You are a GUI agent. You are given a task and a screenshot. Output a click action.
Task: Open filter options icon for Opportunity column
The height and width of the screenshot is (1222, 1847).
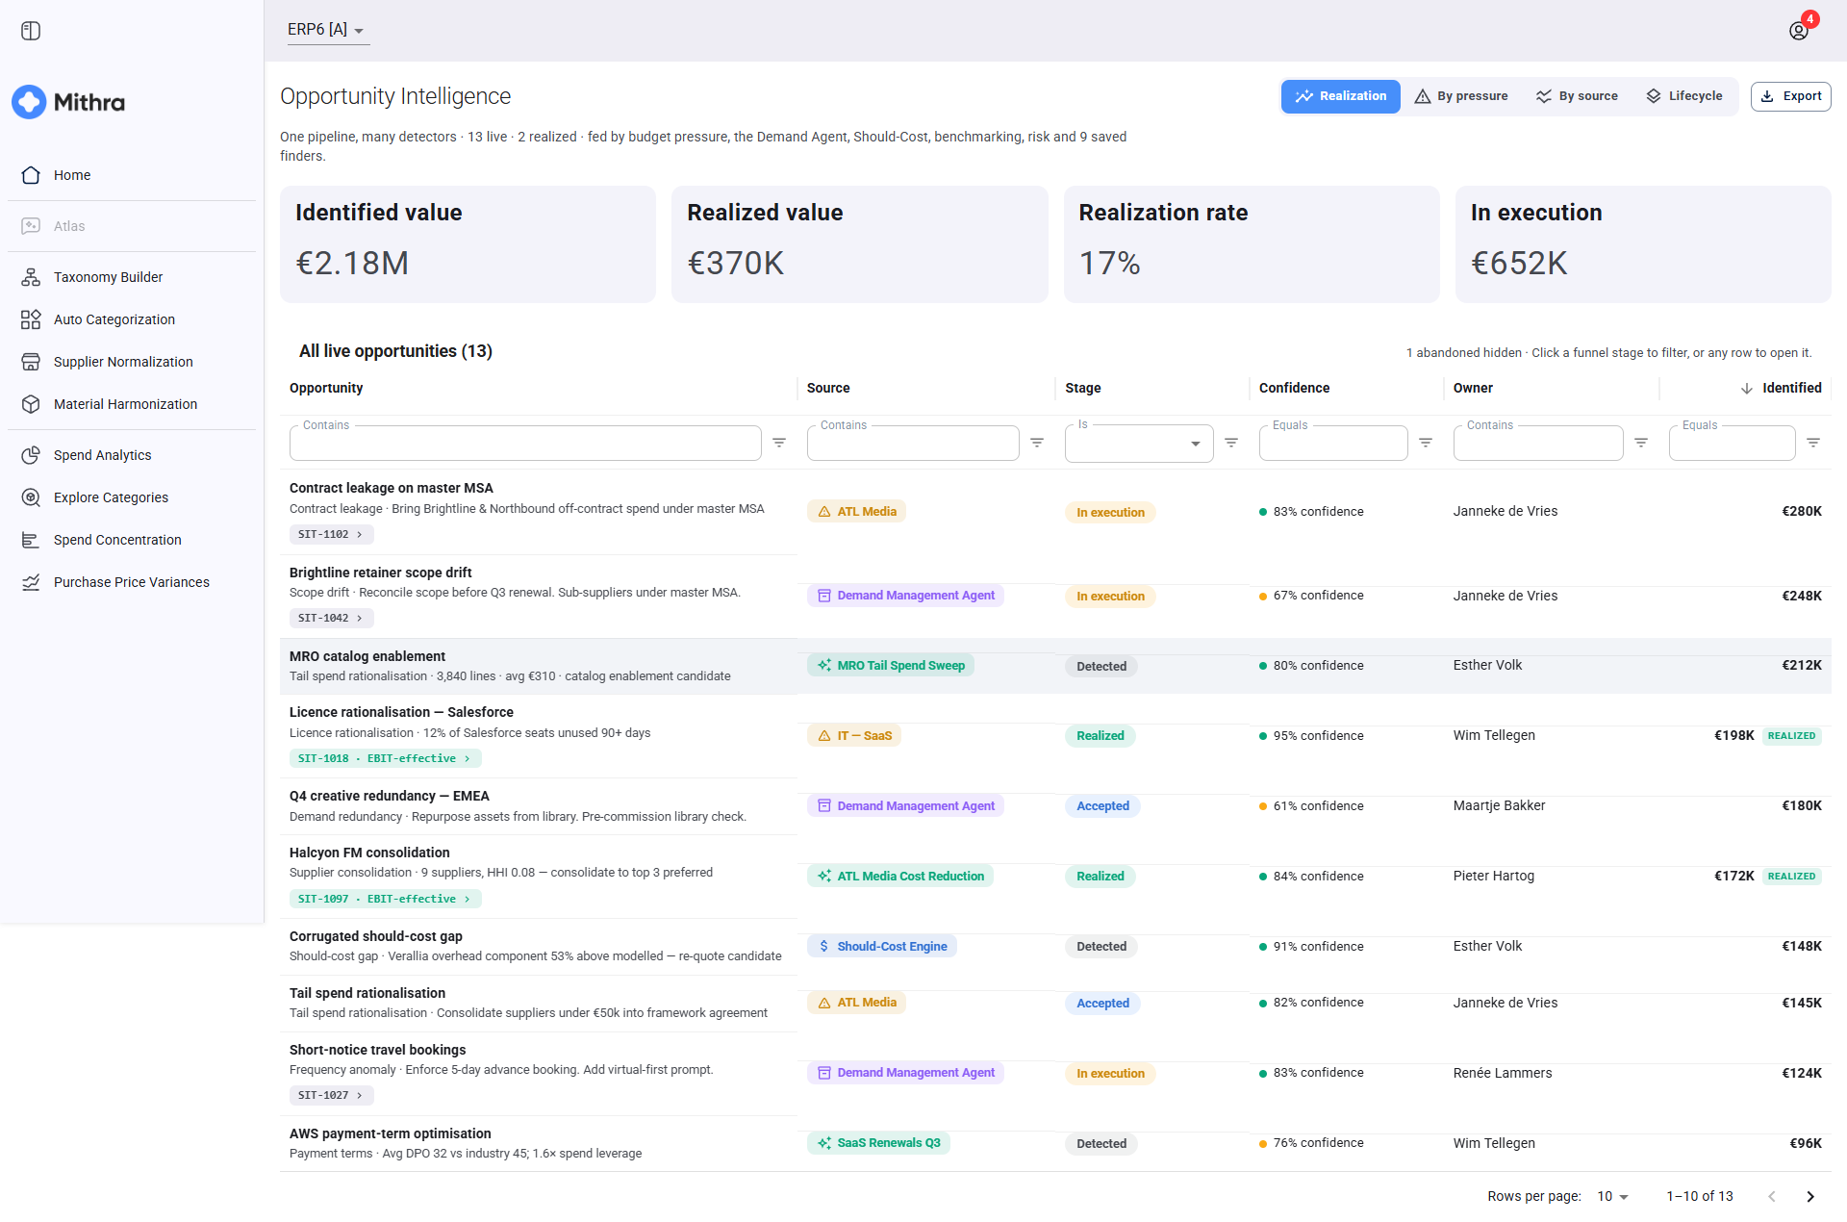click(x=779, y=443)
